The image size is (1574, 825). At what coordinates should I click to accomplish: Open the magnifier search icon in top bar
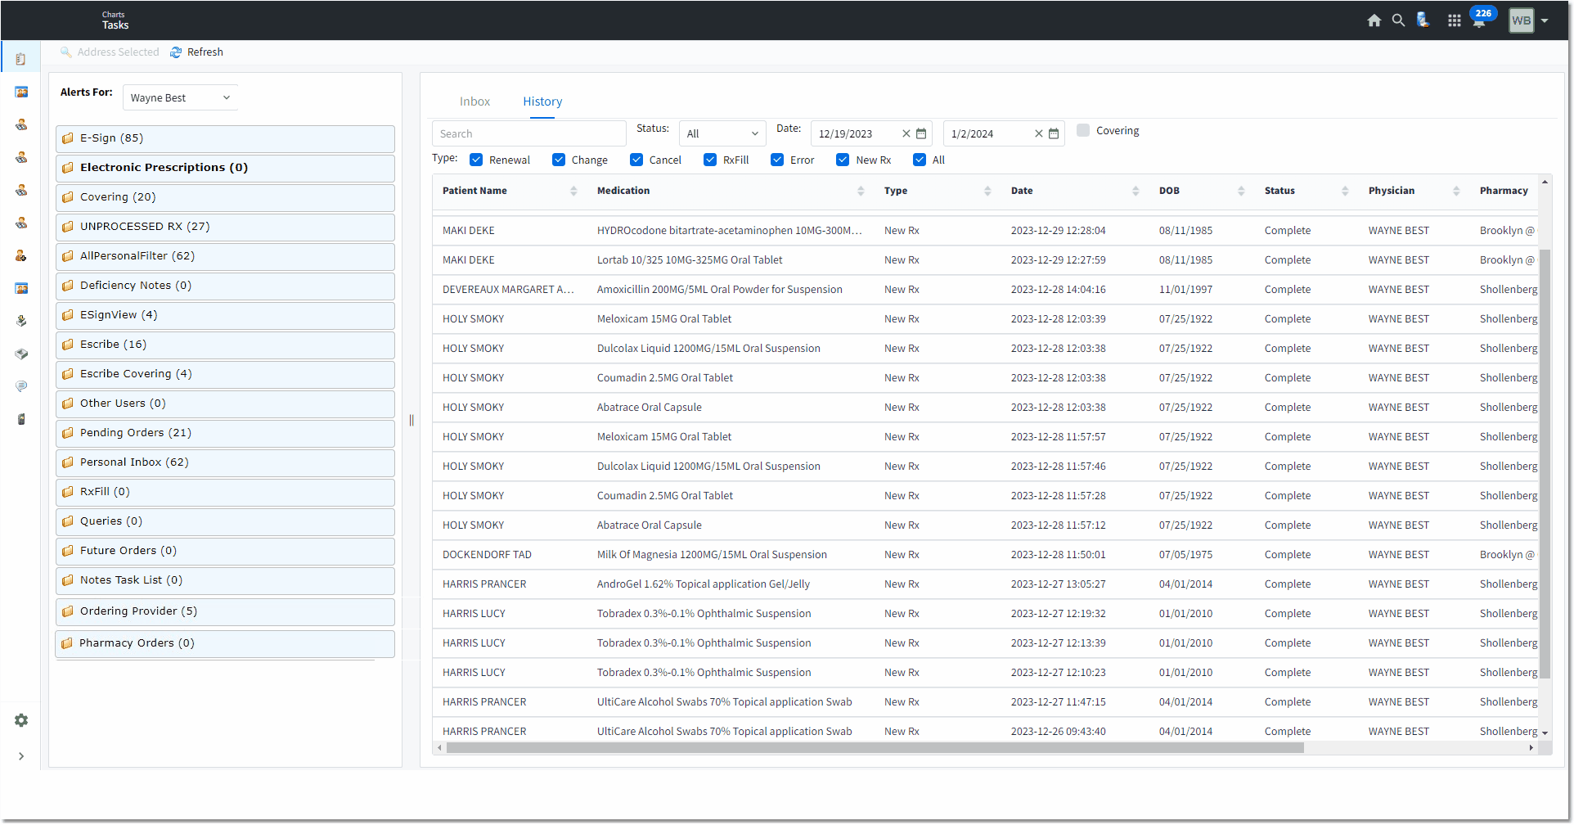pyautogui.click(x=1398, y=20)
